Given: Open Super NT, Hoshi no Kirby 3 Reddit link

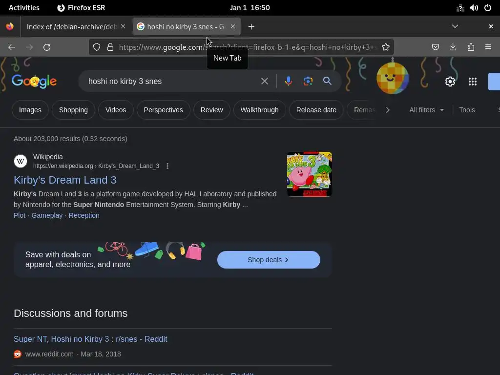Looking at the screenshot, I should (x=90, y=339).
